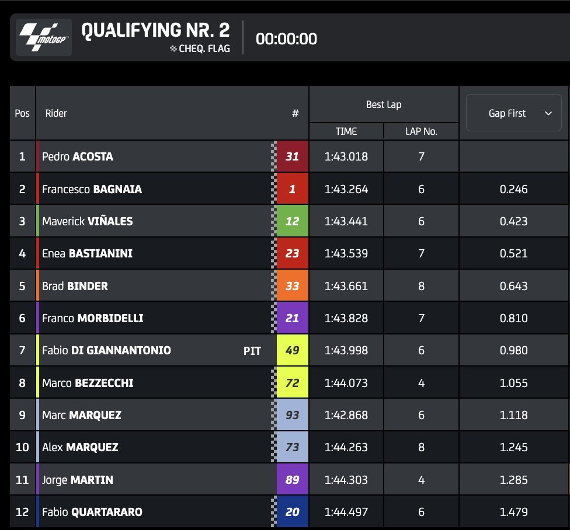Image resolution: width=570 pixels, height=530 pixels.
Task: Click the Pos column header
Action: click(22, 113)
